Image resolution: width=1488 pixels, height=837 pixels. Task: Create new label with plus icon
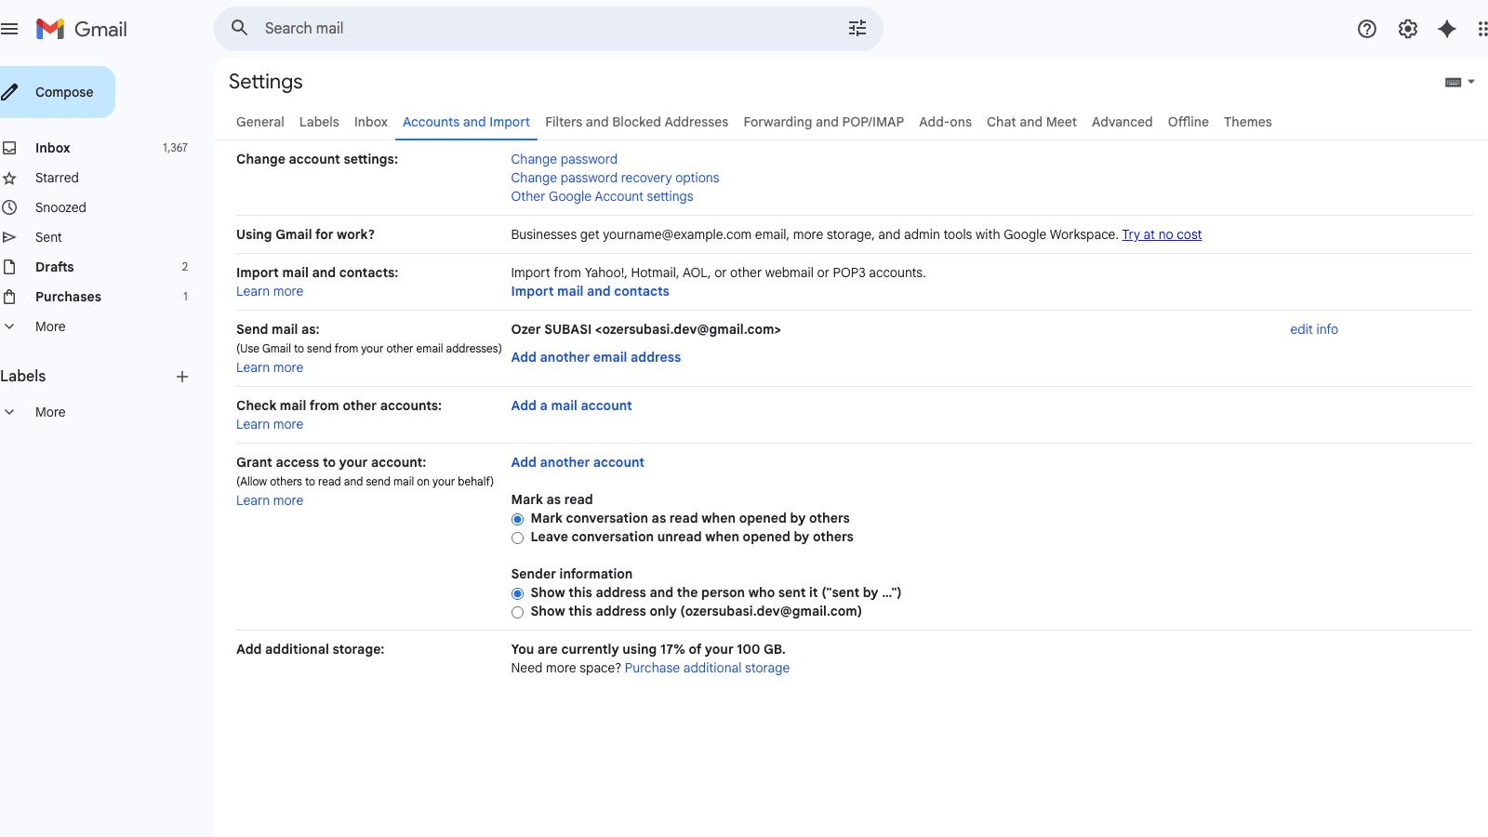pyautogui.click(x=182, y=377)
